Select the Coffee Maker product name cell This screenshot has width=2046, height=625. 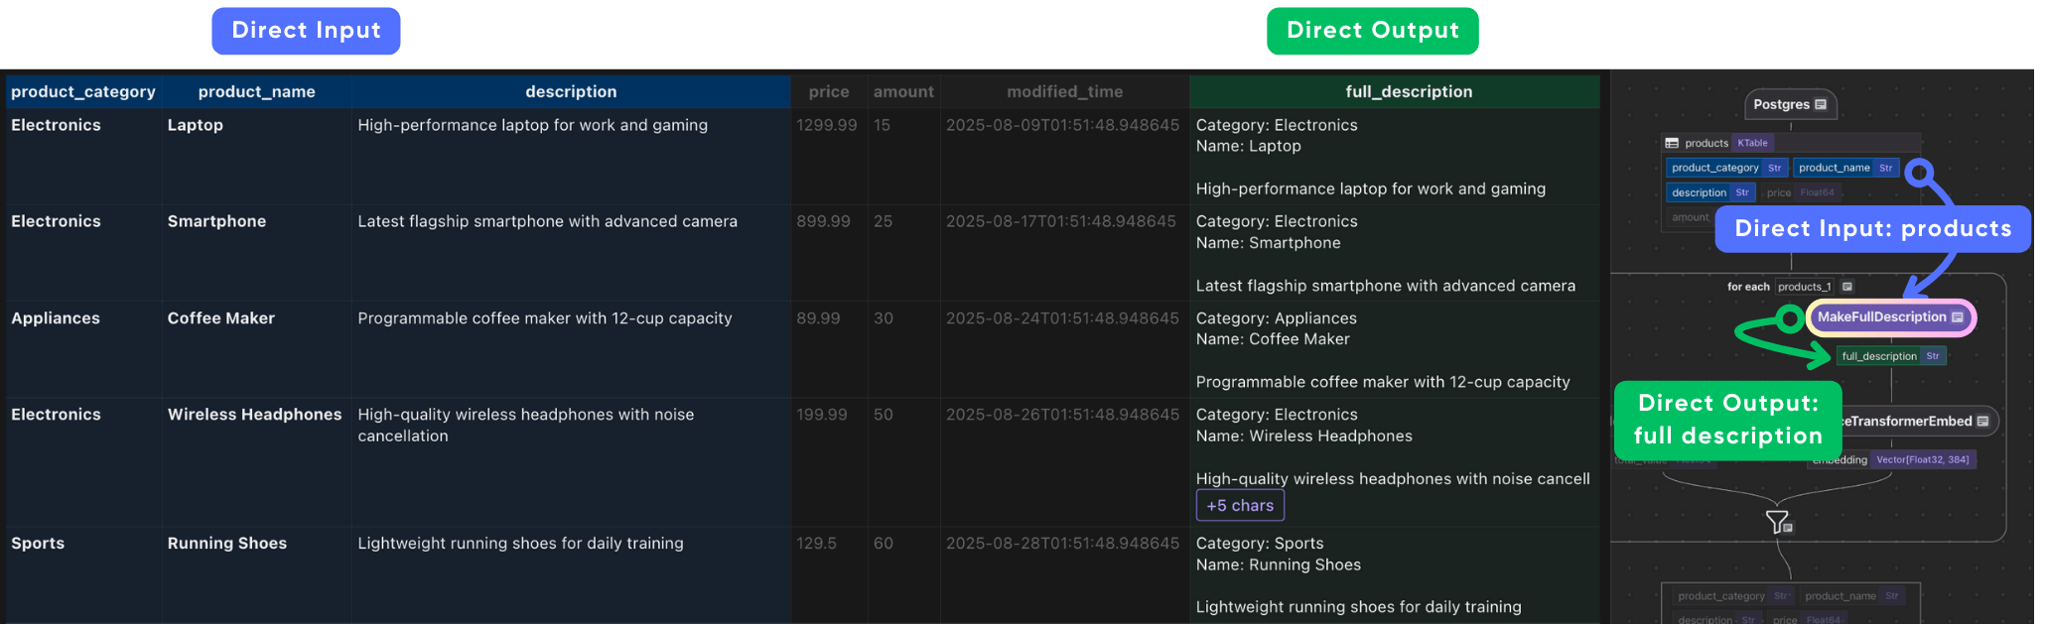click(220, 318)
